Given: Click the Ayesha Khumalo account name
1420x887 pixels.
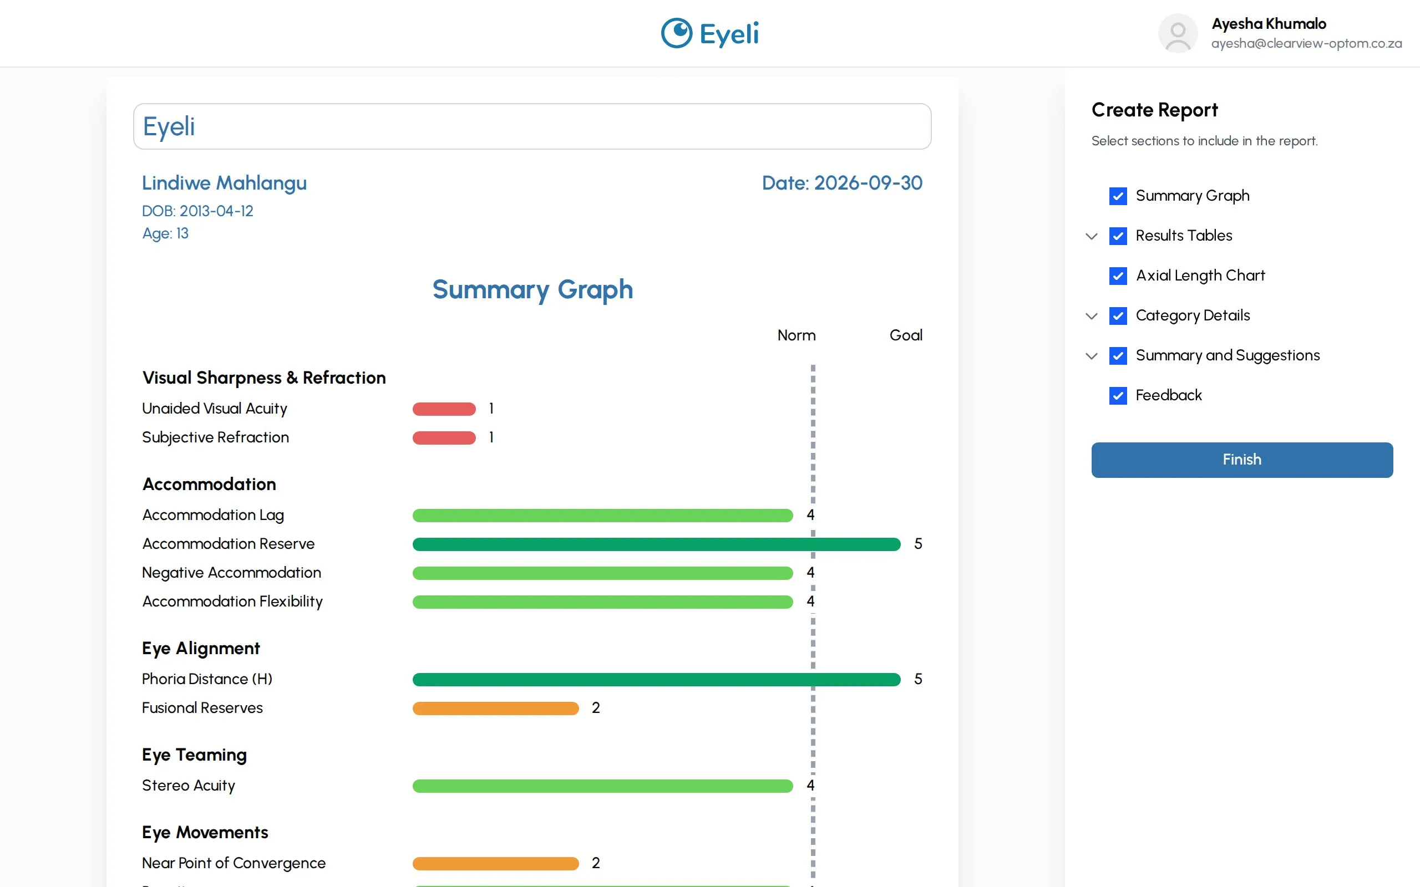Looking at the screenshot, I should [1269, 23].
